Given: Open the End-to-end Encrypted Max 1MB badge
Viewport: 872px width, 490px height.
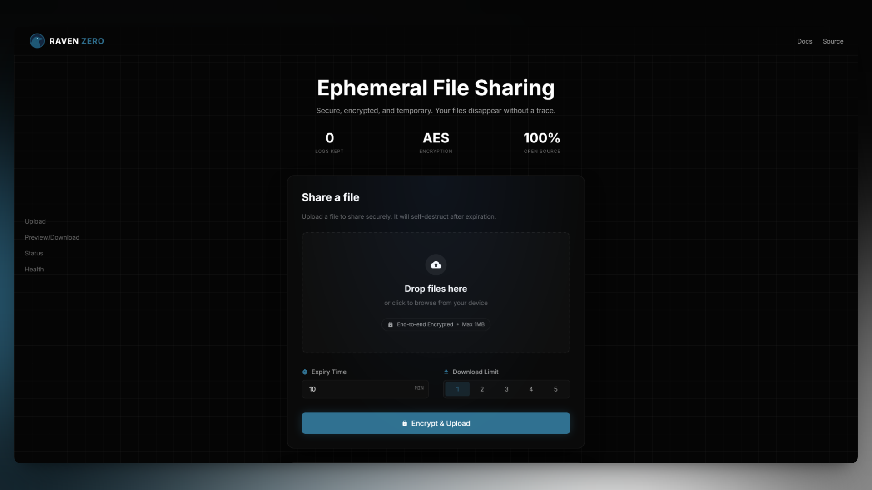Looking at the screenshot, I should (x=436, y=324).
